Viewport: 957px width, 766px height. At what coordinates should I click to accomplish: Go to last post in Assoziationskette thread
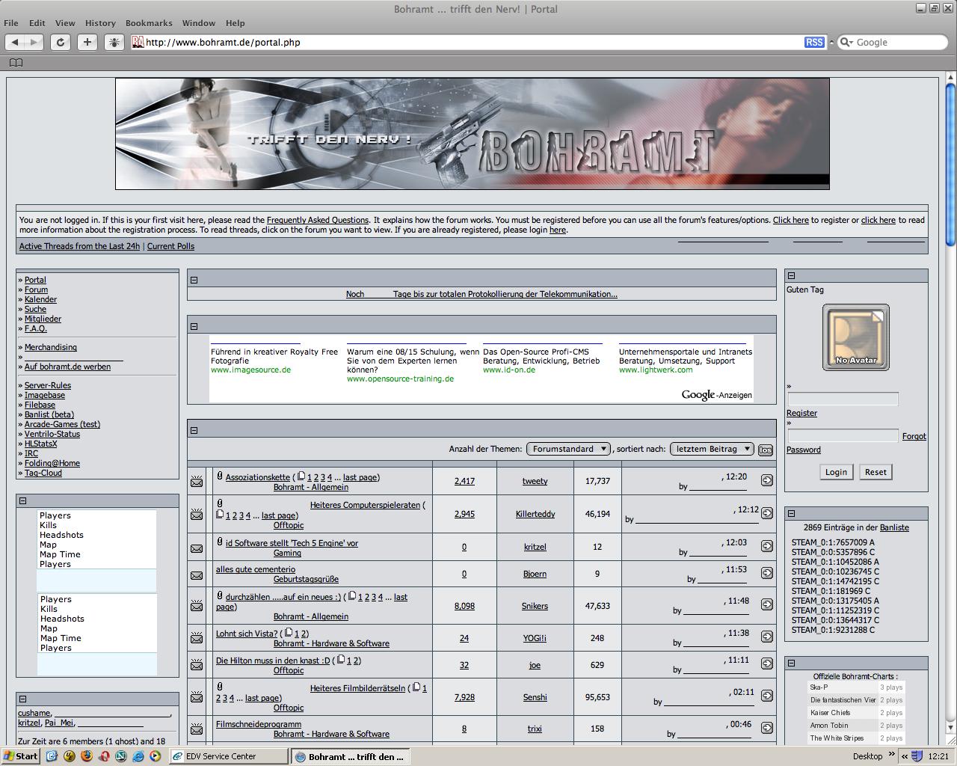[766, 481]
